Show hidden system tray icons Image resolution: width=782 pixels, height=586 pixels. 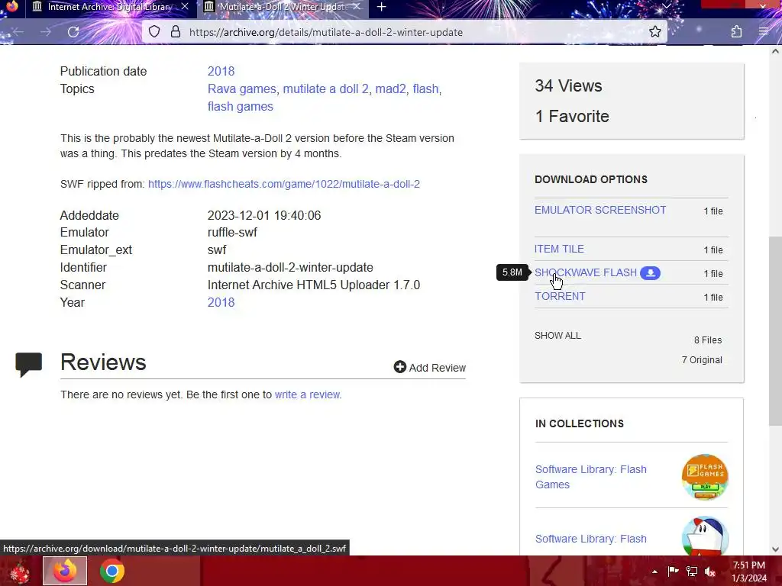click(654, 572)
